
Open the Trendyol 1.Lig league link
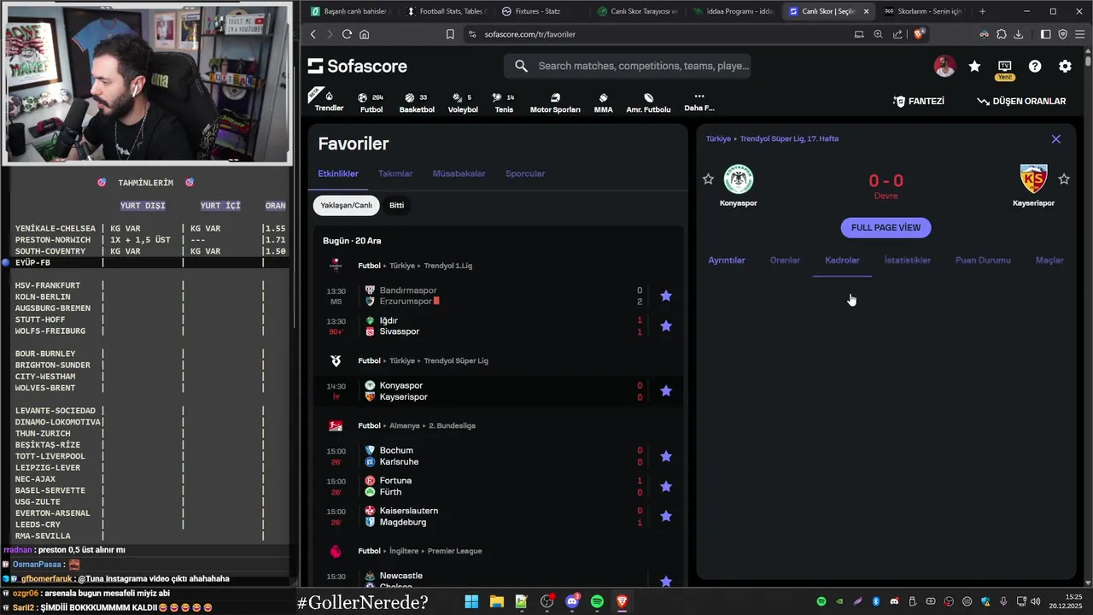[447, 266]
